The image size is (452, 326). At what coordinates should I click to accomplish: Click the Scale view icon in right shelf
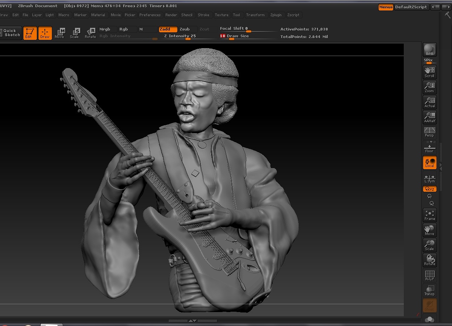(429, 245)
